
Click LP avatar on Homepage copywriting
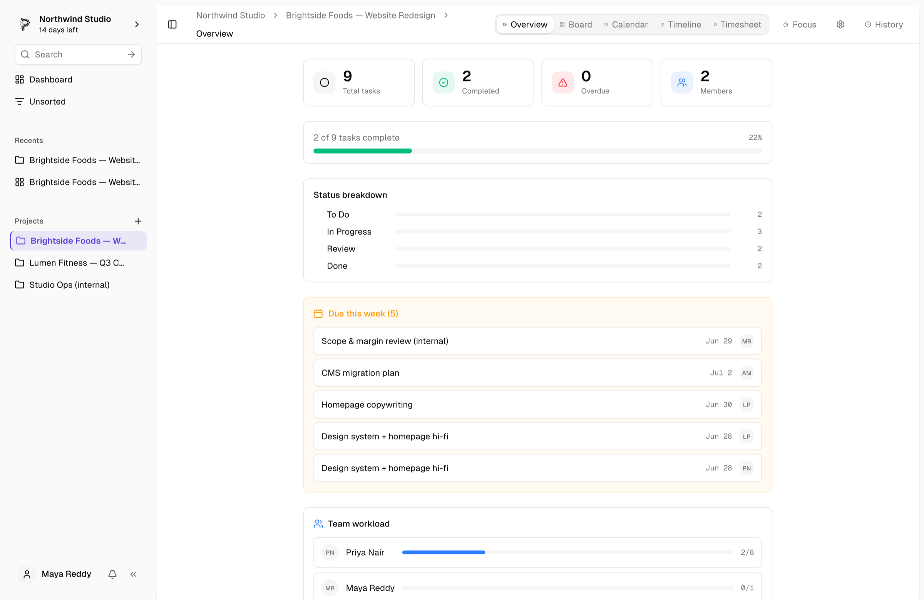[747, 405]
